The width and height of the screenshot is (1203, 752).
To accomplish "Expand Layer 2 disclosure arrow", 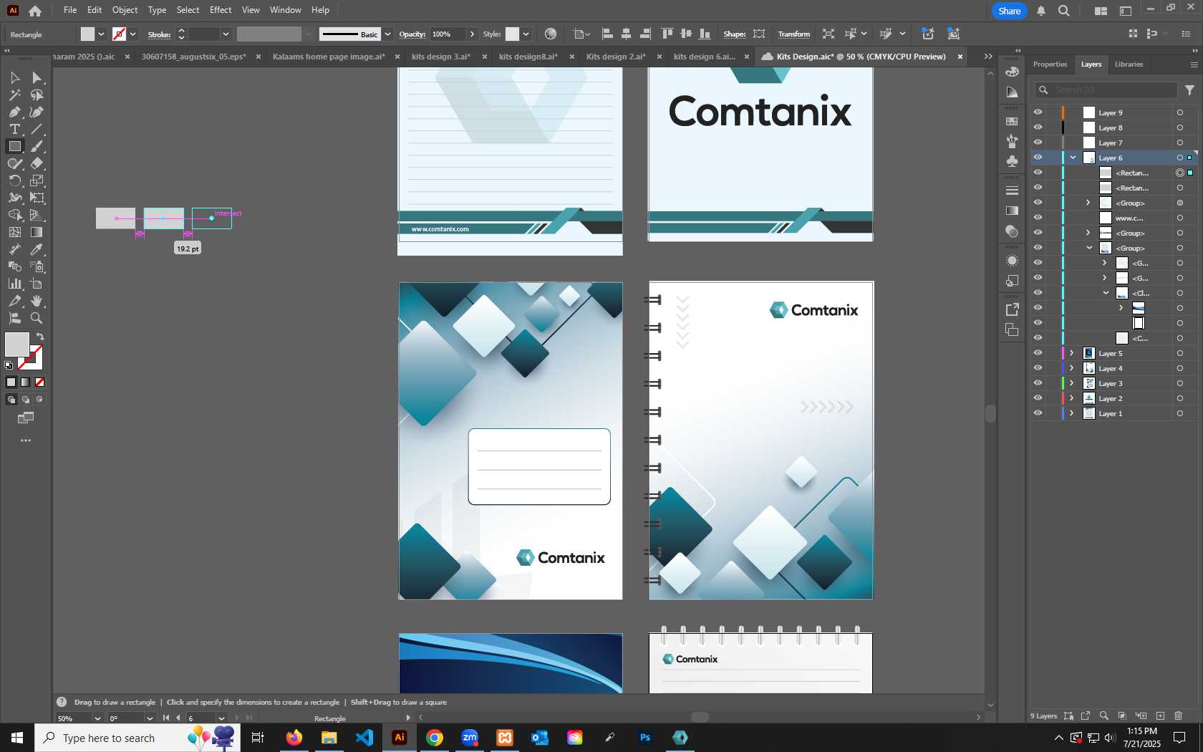I will [1072, 398].
